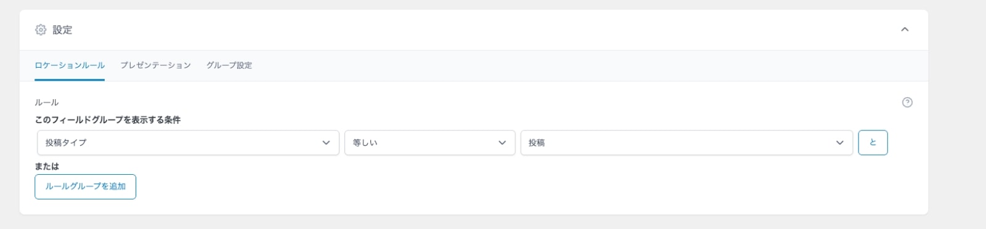Viewport: 986px width, 229px height.
Task: Click the gear icon beside 設定
Action: (41, 30)
